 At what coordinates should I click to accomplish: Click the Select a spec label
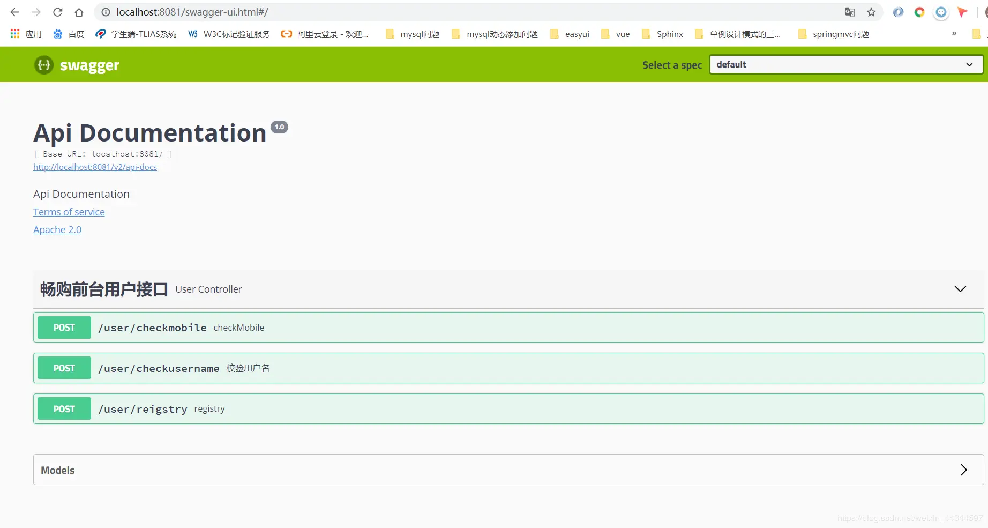click(672, 65)
